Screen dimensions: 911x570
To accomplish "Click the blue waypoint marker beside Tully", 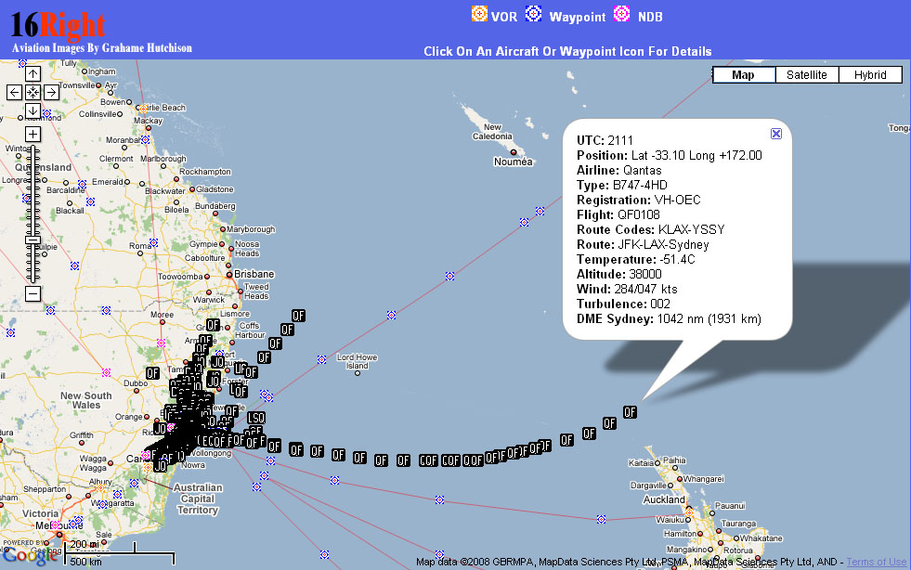I will pyautogui.click(x=22, y=63).
